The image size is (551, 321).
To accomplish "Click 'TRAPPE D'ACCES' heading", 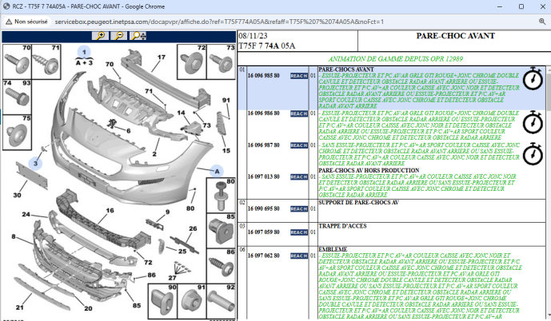I will tap(342, 226).
